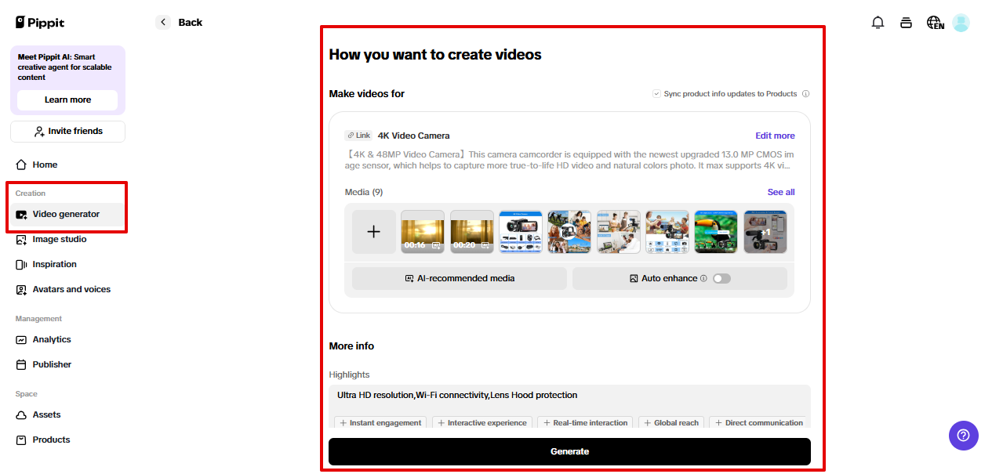The height and width of the screenshot is (474, 1003).
Task: Toggle the Auto enhance switch on
Action: point(721,278)
